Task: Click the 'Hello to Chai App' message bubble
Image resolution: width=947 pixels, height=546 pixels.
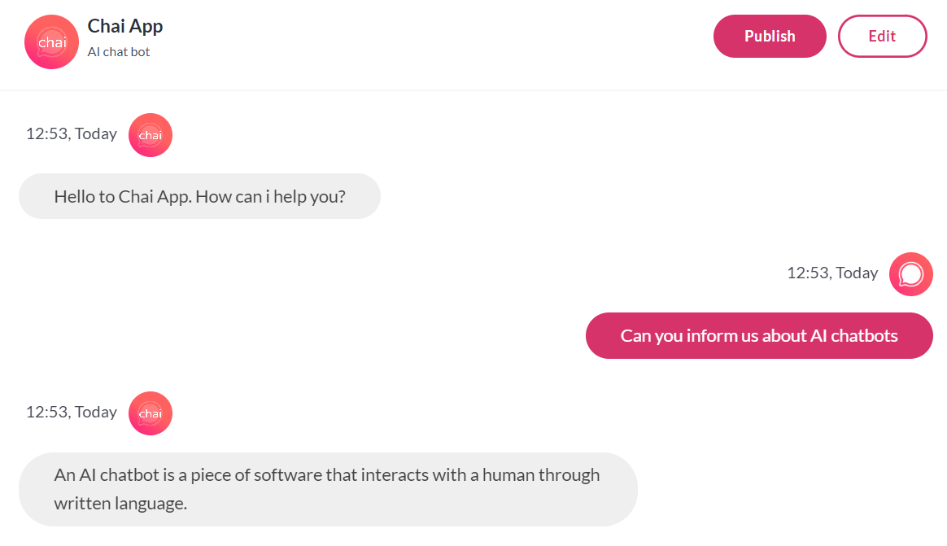Action: click(199, 196)
